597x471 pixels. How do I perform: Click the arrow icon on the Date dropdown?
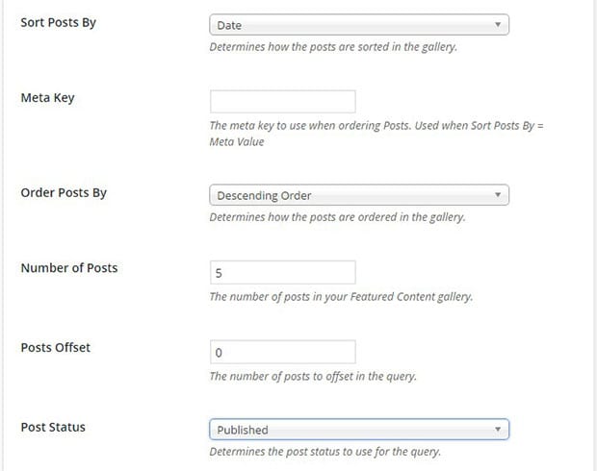click(497, 25)
